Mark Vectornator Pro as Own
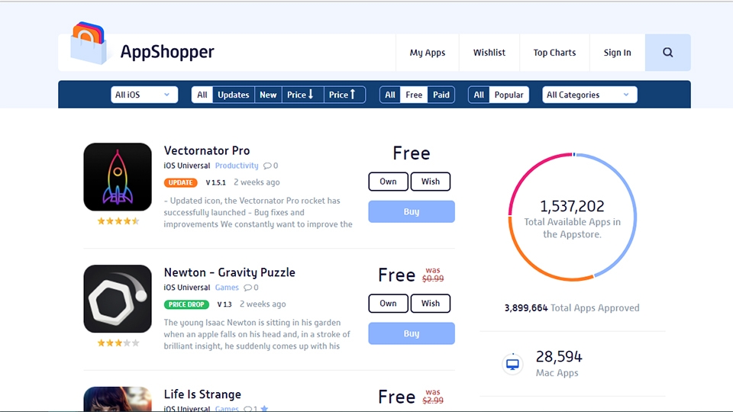Viewport: 733px width, 412px height. point(388,182)
